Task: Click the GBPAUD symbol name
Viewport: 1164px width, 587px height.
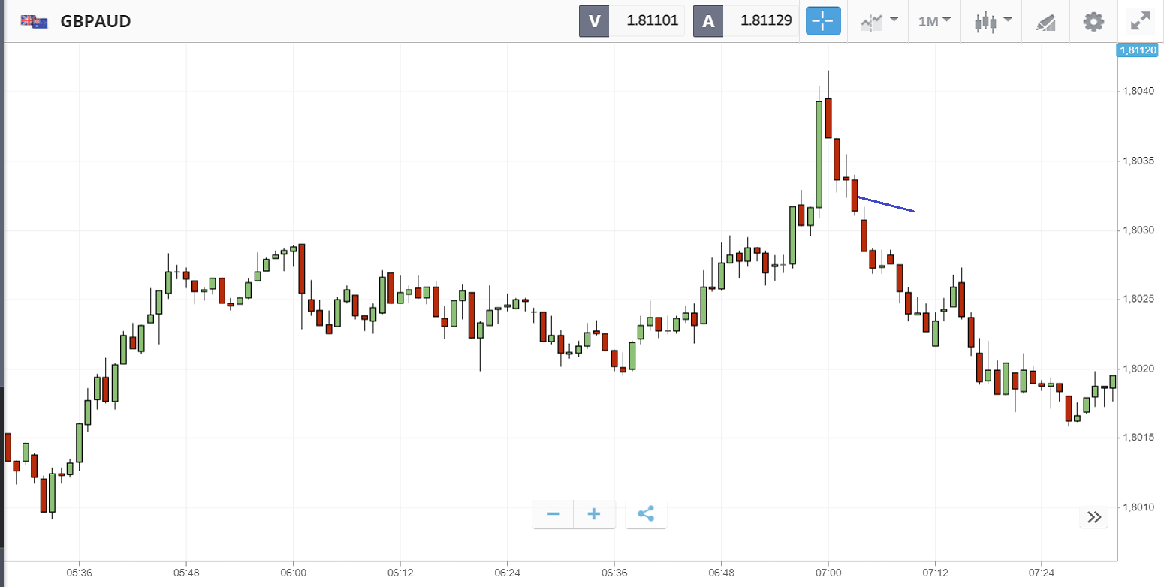Action: point(95,21)
